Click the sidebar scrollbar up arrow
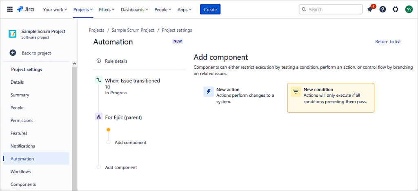 click(x=74, y=64)
